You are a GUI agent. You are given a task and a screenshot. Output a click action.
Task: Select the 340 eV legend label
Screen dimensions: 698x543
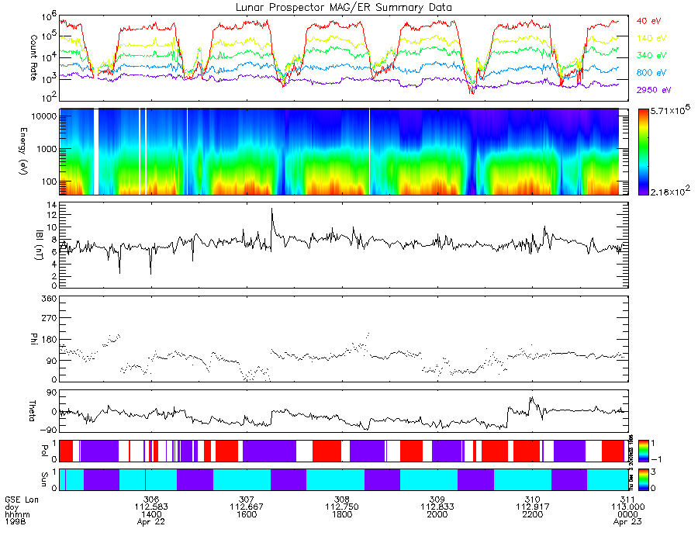651,55
